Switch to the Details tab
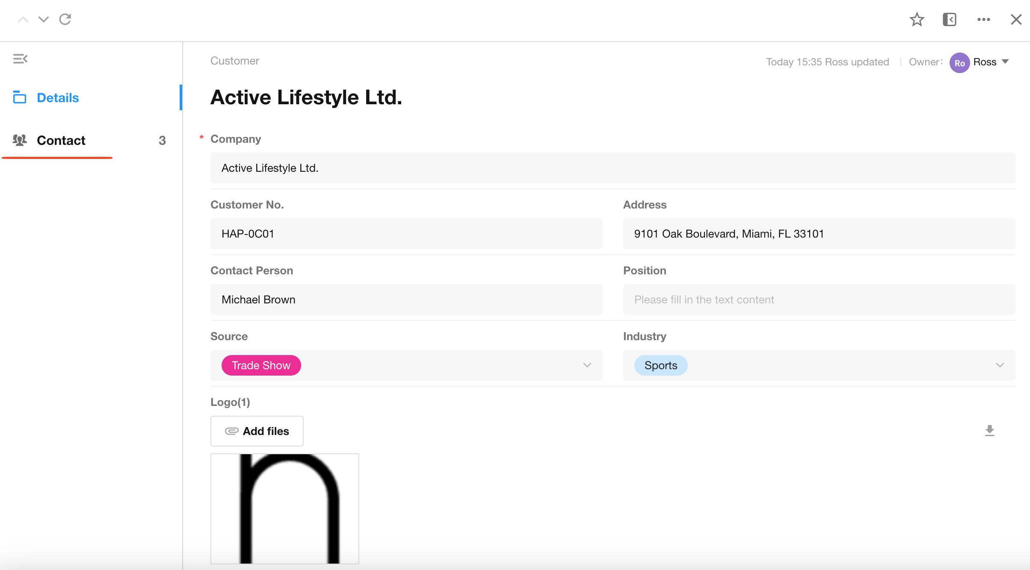Image resolution: width=1030 pixels, height=570 pixels. 58,98
